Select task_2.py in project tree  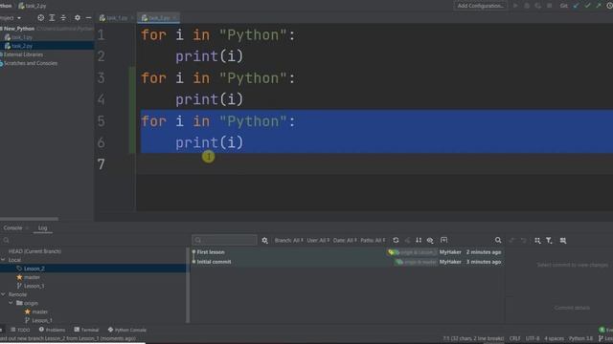pos(22,46)
